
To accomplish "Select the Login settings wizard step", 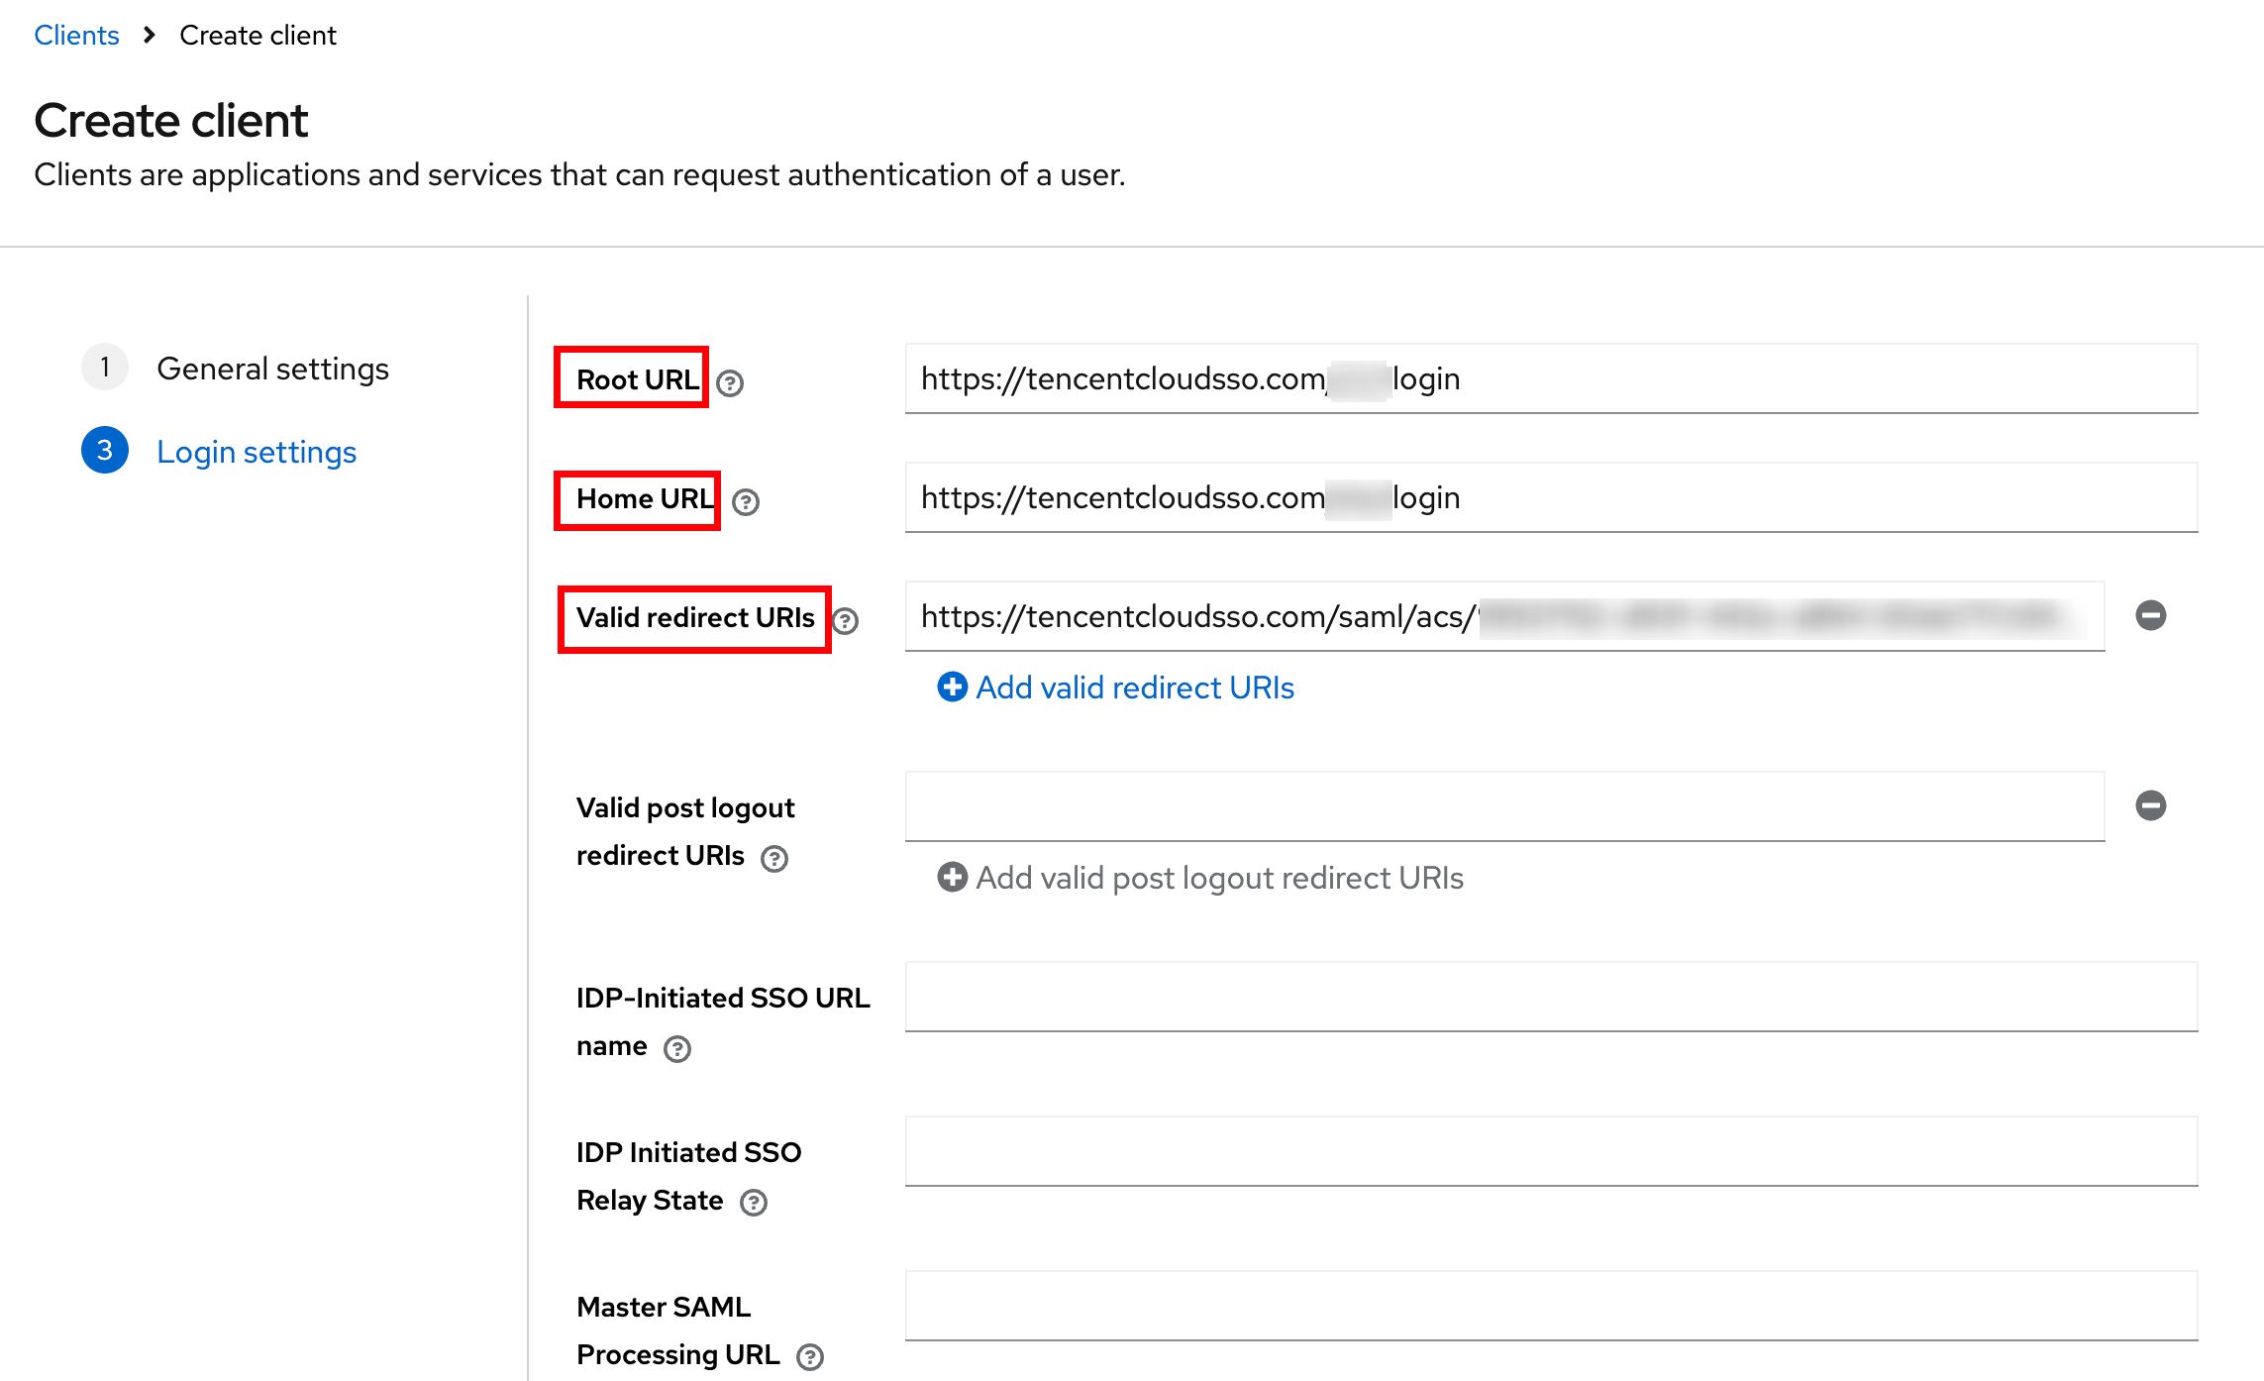I will 257,452.
